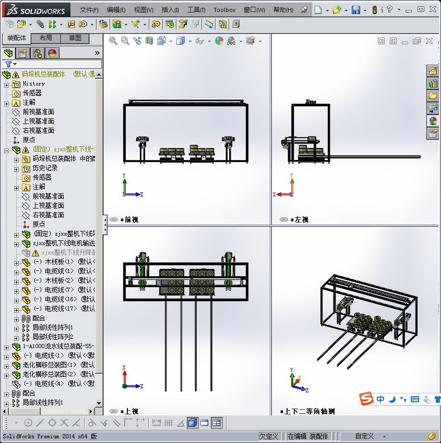Screen dimensions: 441x443
Task: Open the View Settings dropdown arrow
Action: (x=260, y=41)
